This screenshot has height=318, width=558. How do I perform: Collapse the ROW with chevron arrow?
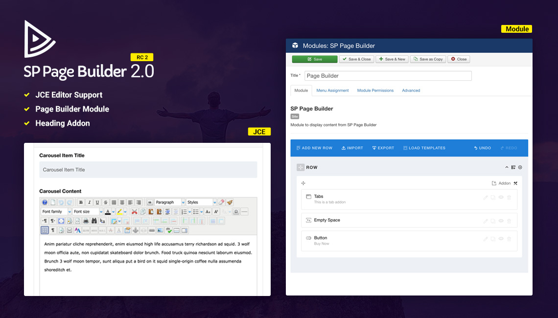coord(507,167)
